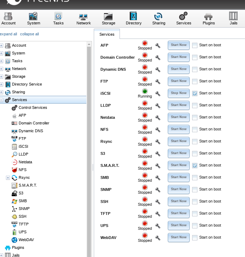Click the wrench icon for S.M.A.R.T.
This screenshot has width=245, height=257.
click(158, 166)
